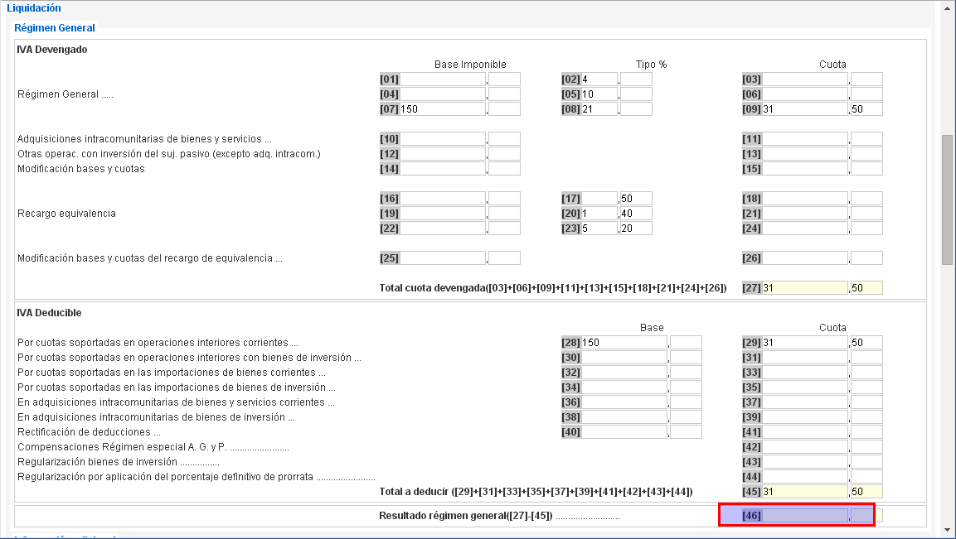The width and height of the screenshot is (956, 539).
Task: Click tipo field [08] showing 21
Action: tap(599, 109)
